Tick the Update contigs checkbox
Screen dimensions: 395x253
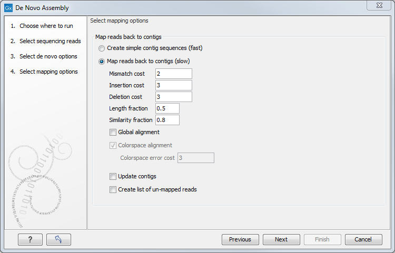point(113,176)
